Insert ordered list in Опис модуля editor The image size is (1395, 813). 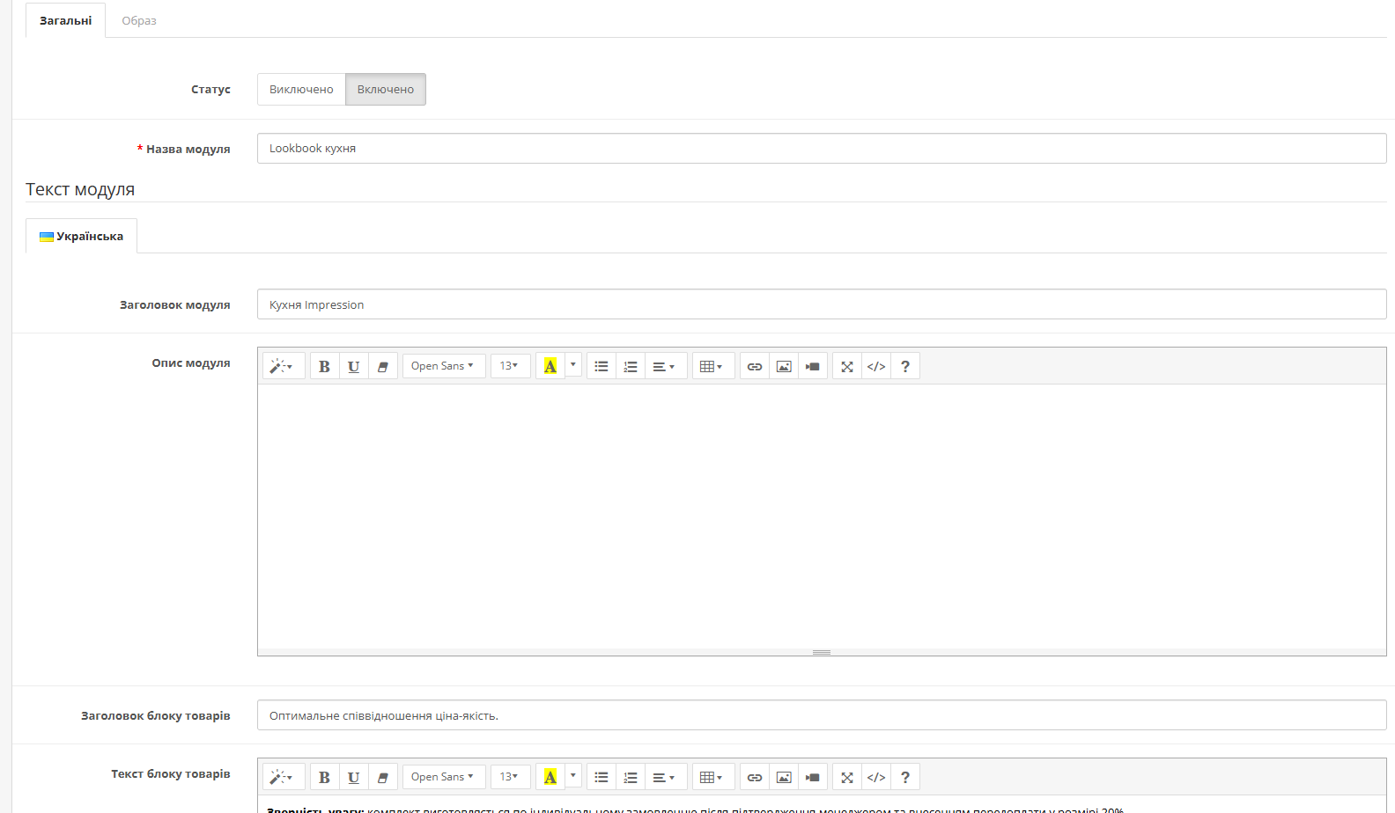631,366
